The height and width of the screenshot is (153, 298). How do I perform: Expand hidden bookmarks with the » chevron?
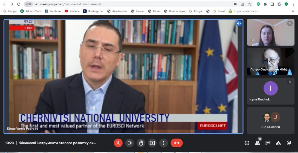pyautogui.click(x=293, y=11)
